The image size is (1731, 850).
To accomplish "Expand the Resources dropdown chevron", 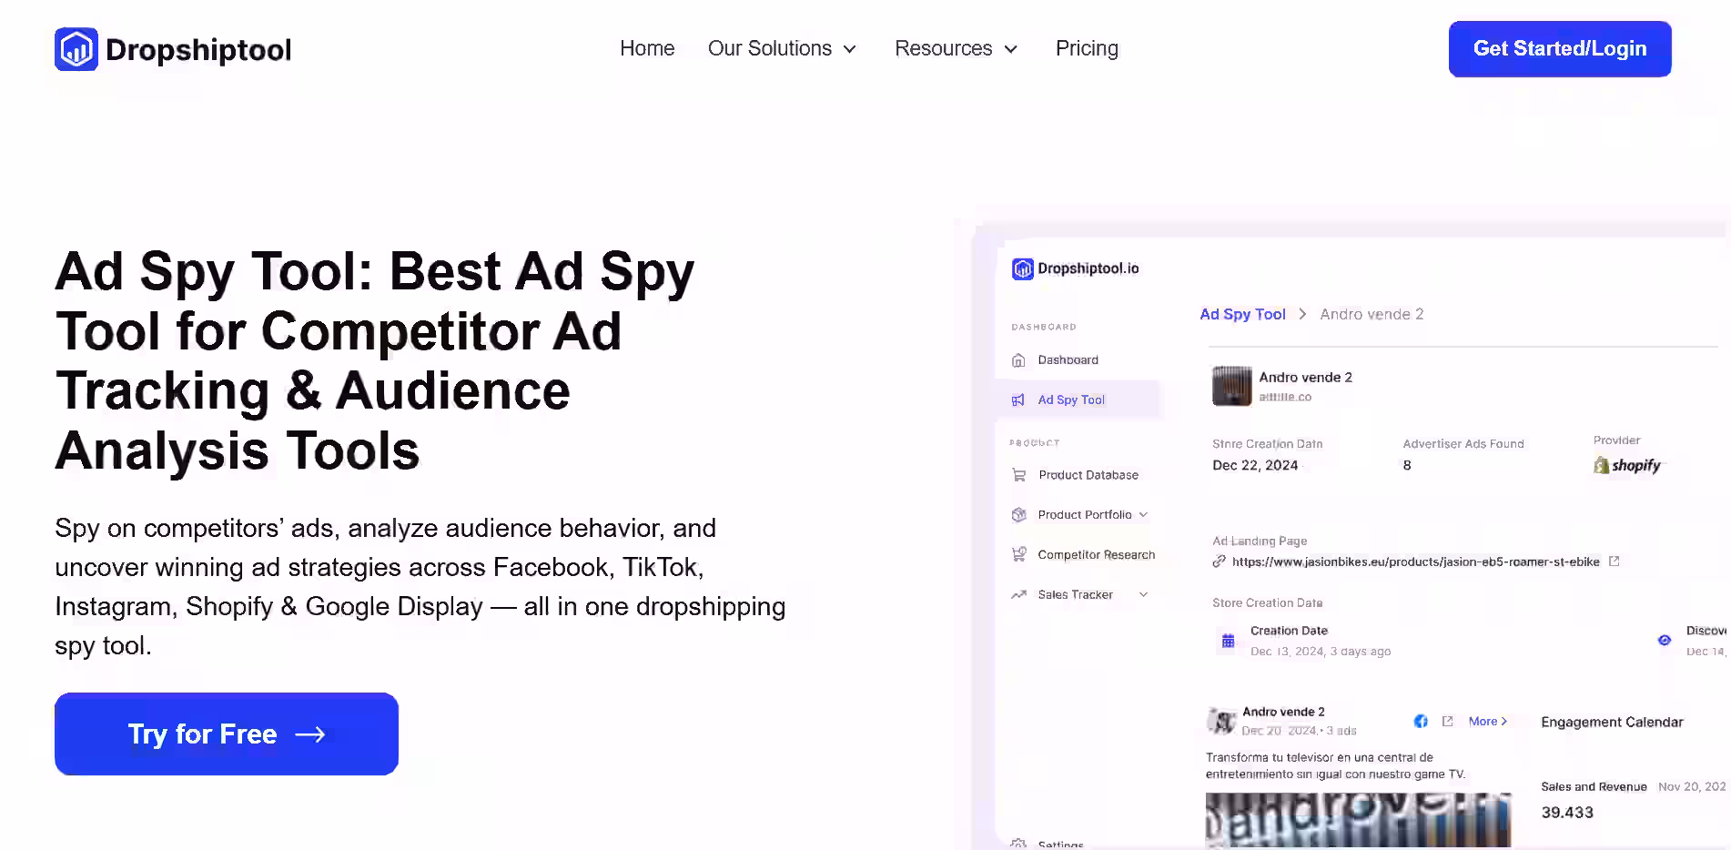I will tap(1010, 49).
